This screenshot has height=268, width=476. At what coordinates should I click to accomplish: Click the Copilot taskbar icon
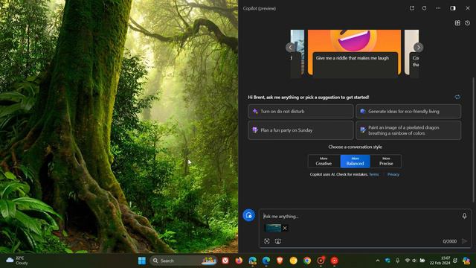point(466,261)
